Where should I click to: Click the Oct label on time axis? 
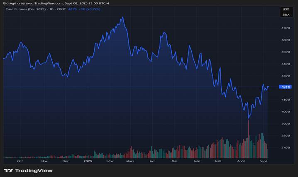click(20, 161)
